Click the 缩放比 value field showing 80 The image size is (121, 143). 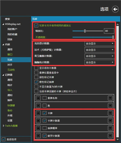[x=109, y=31]
